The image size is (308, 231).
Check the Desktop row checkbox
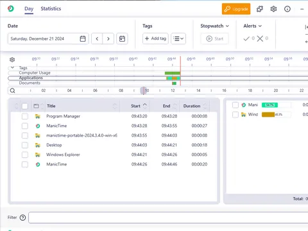coord(25,145)
